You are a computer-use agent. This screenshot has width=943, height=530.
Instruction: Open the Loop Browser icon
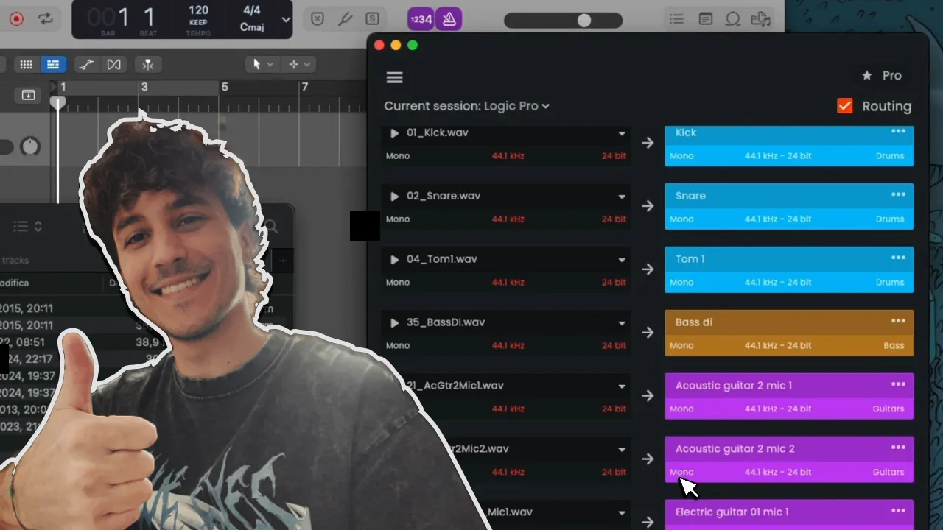(x=733, y=19)
